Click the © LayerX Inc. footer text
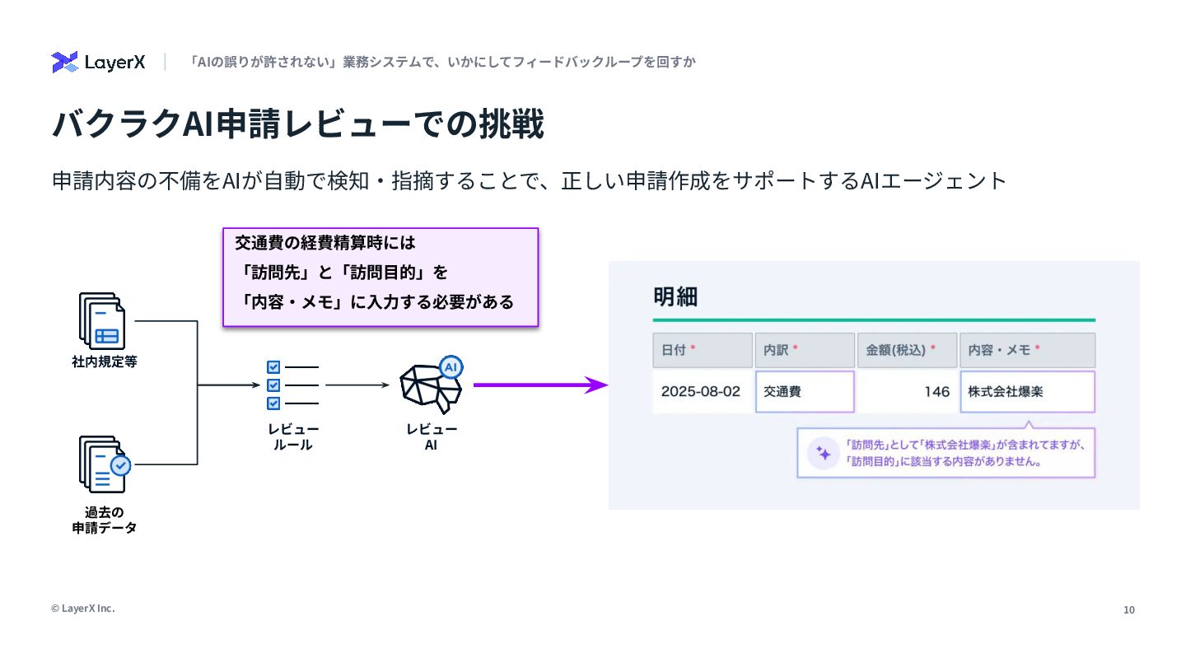The image size is (1186, 667). [83, 609]
